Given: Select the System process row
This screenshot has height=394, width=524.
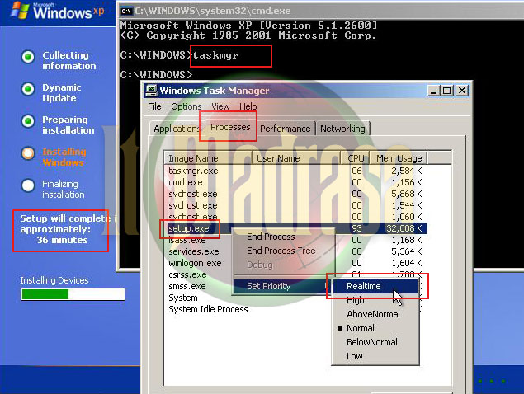Looking at the screenshot, I should point(183,298).
